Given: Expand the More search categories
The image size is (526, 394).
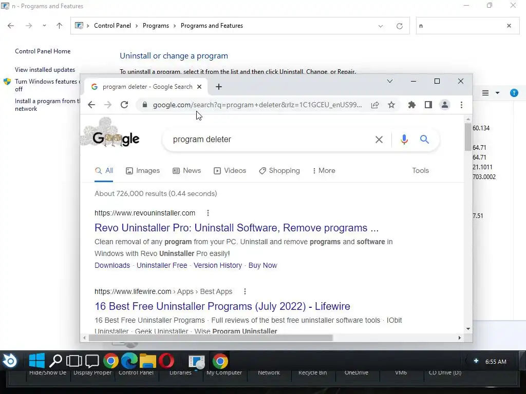Looking at the screenshot, I should 324,170.
